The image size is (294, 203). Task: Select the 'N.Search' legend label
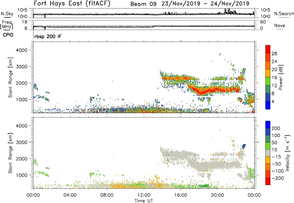tap(284, 14)
